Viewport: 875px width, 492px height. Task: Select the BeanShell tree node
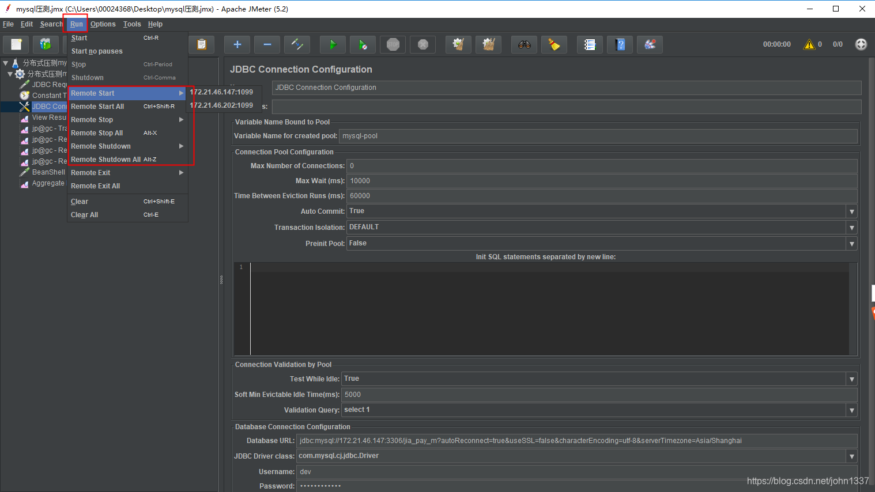[x=44, y=172]
